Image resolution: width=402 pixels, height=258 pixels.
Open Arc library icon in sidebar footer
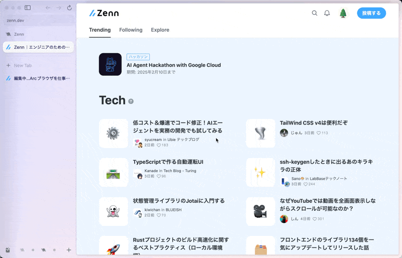8,250
